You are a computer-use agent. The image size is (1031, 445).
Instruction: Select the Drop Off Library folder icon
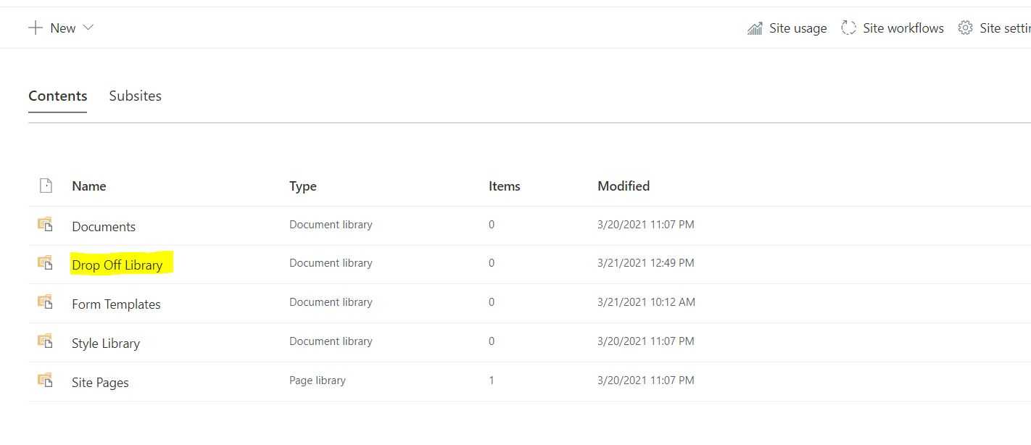pyautogui.click(x=45, y=263)
